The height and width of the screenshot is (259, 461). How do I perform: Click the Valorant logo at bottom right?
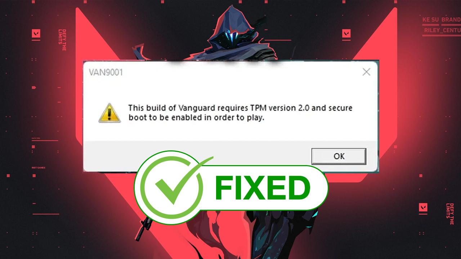pos(423,207)
